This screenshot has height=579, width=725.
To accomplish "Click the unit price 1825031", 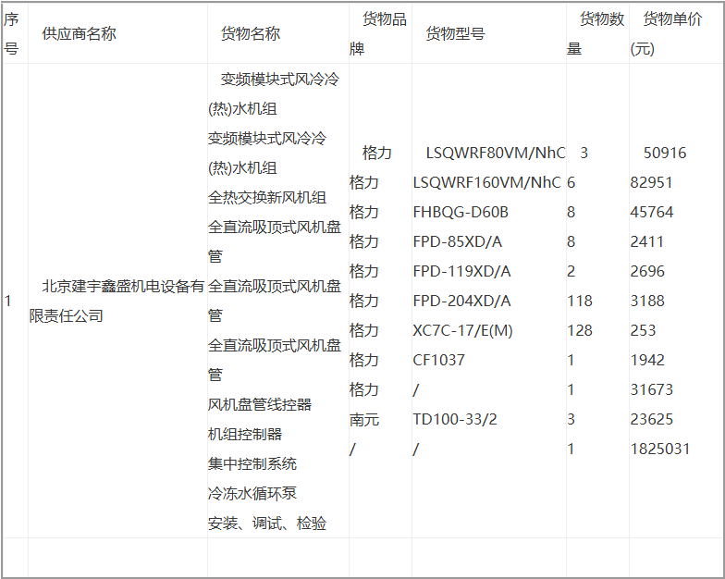I will point(660,450).
